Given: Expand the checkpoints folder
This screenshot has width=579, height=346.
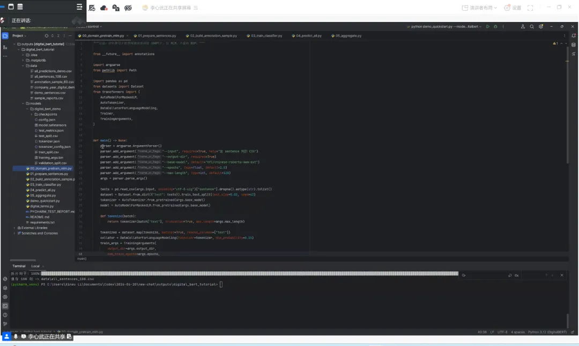Looking at the screenshot, I should coord(32,114).
